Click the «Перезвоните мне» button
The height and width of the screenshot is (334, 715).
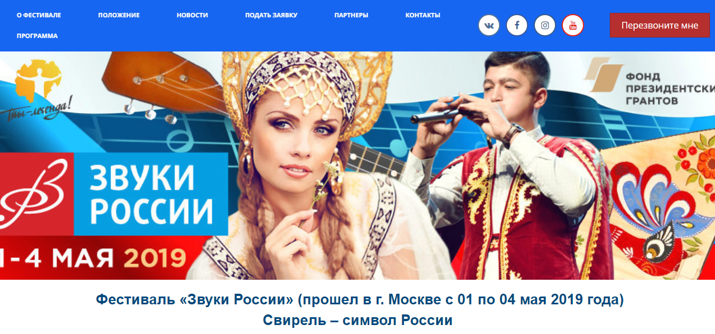pyautogui.click(x=660, y=25)
